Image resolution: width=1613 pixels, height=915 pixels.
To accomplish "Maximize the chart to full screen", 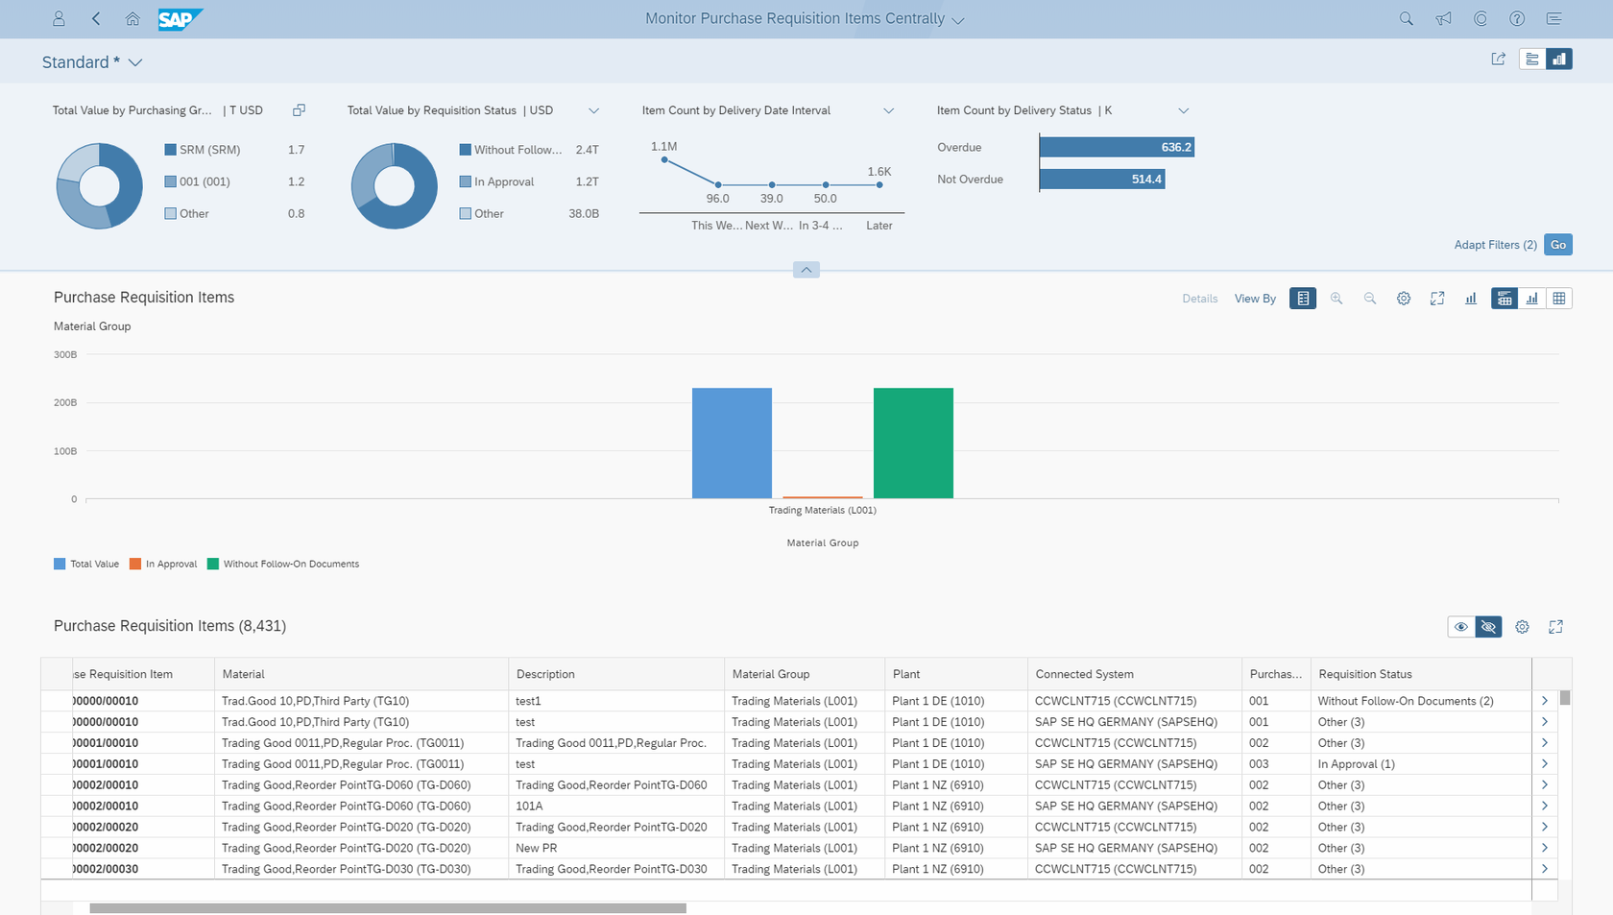I will click(1437, 299).
